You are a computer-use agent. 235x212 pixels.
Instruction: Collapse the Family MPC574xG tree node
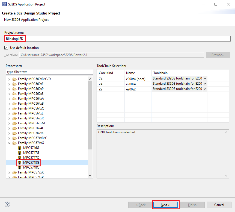click(x=9, y=143)
